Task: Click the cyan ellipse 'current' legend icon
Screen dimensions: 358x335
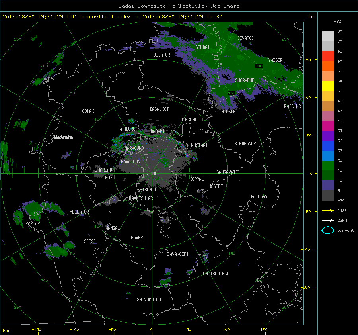Action: pyautogui.click(x=328, y=230)
